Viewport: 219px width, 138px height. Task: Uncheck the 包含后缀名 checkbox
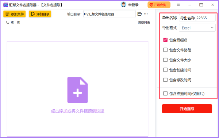click(165, 40)
